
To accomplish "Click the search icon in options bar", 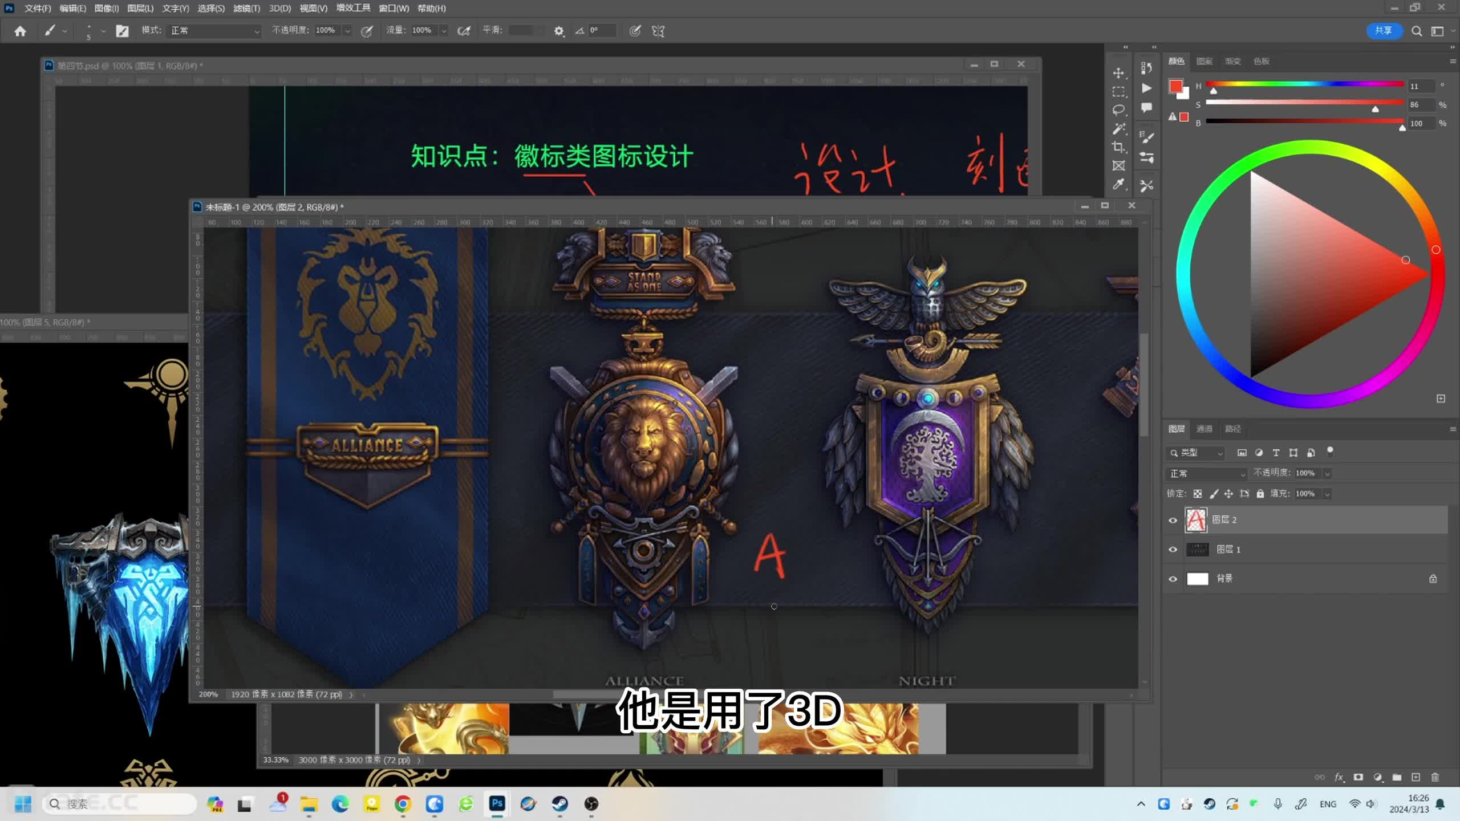I will [x=1417, y=31].
